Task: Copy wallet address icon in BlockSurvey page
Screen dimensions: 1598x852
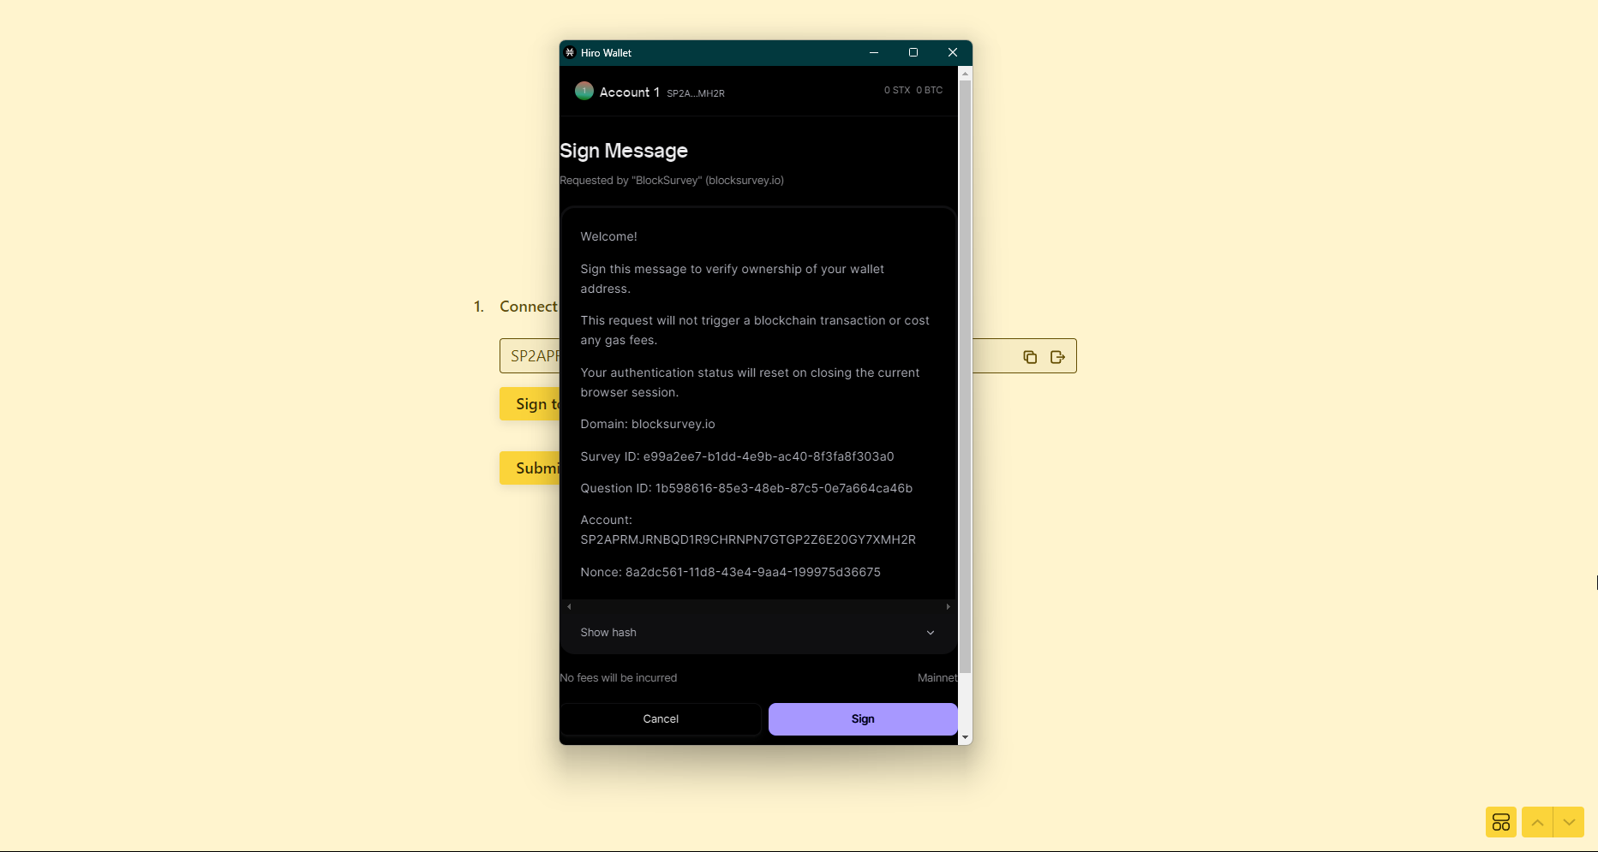Action: coord(1030,357)
